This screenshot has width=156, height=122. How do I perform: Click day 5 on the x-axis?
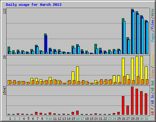(x=28, y=119)
